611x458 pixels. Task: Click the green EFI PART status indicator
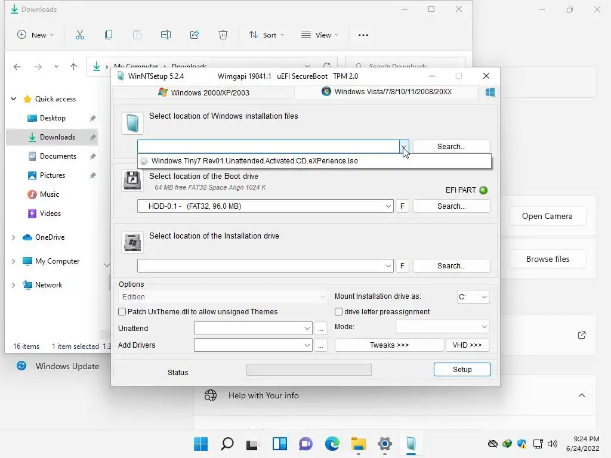483,190
